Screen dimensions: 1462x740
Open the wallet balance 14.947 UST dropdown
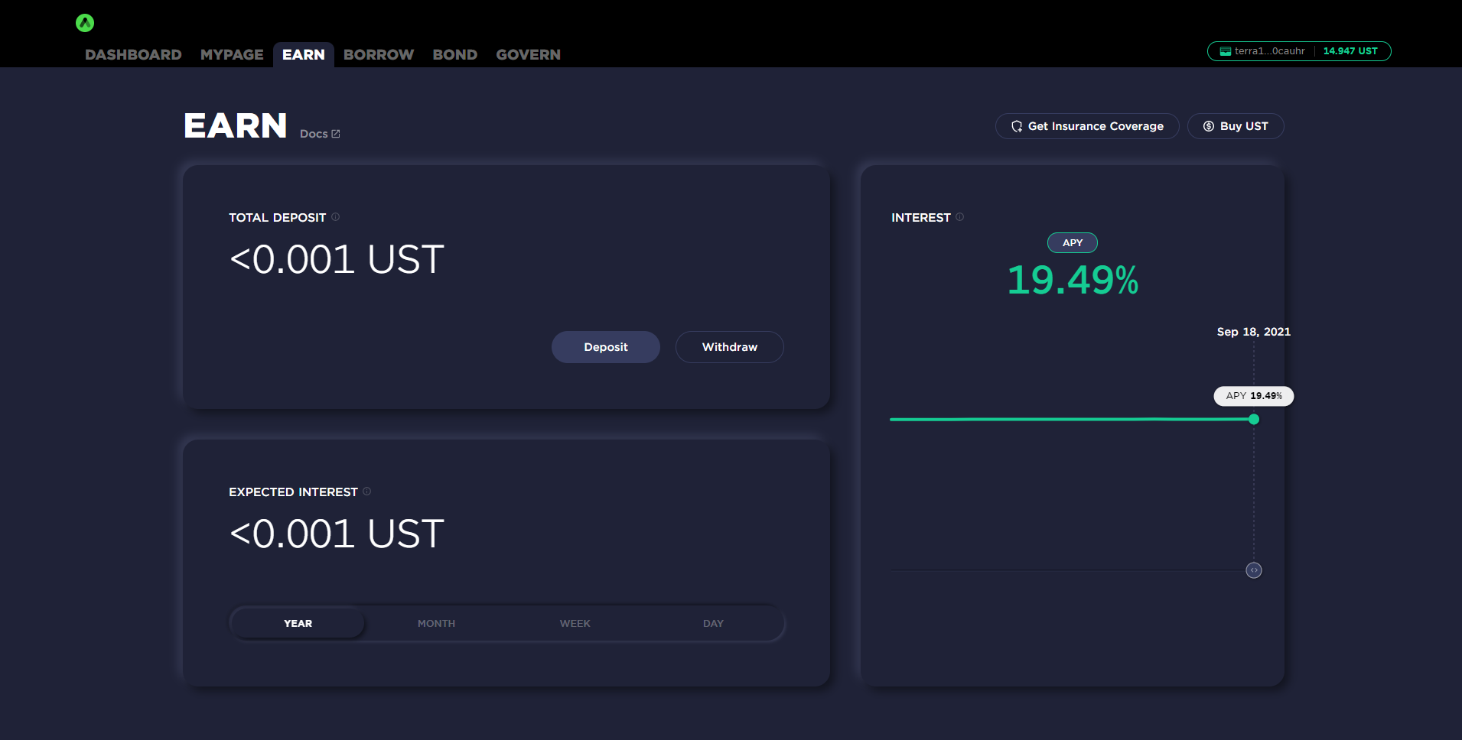pyautogui.click(x=1350, y=51)
